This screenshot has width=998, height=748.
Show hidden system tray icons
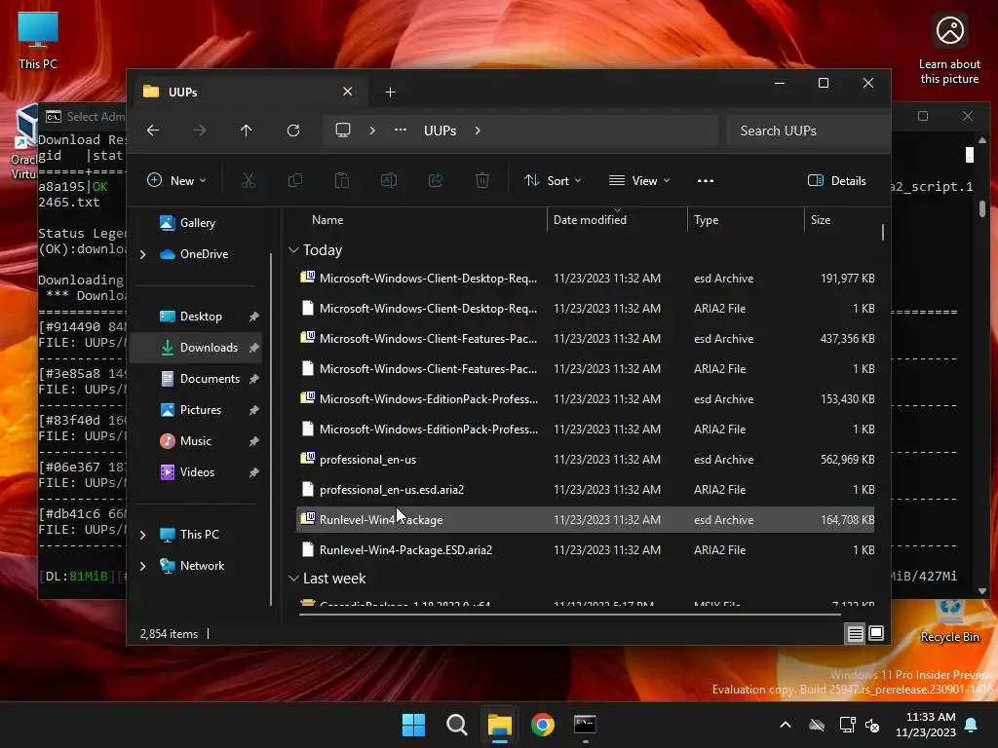pos(786,725)
